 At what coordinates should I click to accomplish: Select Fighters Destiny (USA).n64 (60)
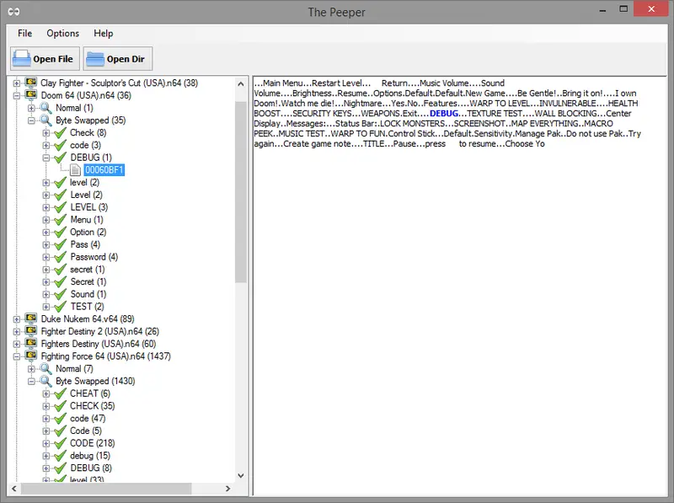click(99, 344)
